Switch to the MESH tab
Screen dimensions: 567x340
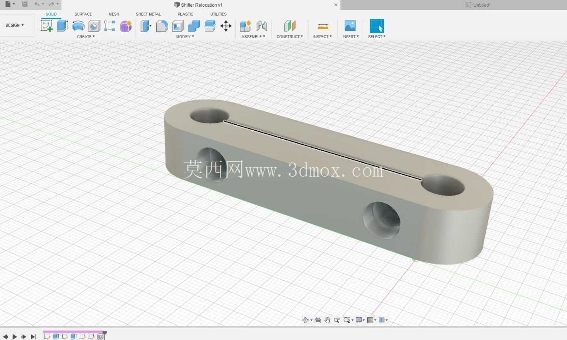(x=114, y=14)
